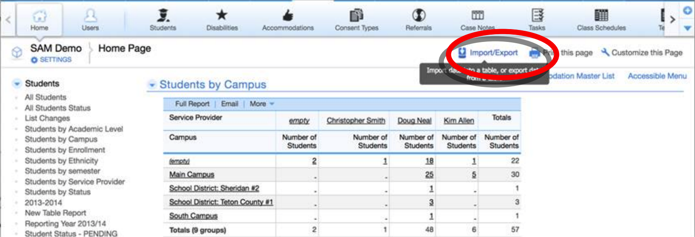Click Customize this Page
Image resolution: width=695 pixels, height=237 pixels.
647,53
